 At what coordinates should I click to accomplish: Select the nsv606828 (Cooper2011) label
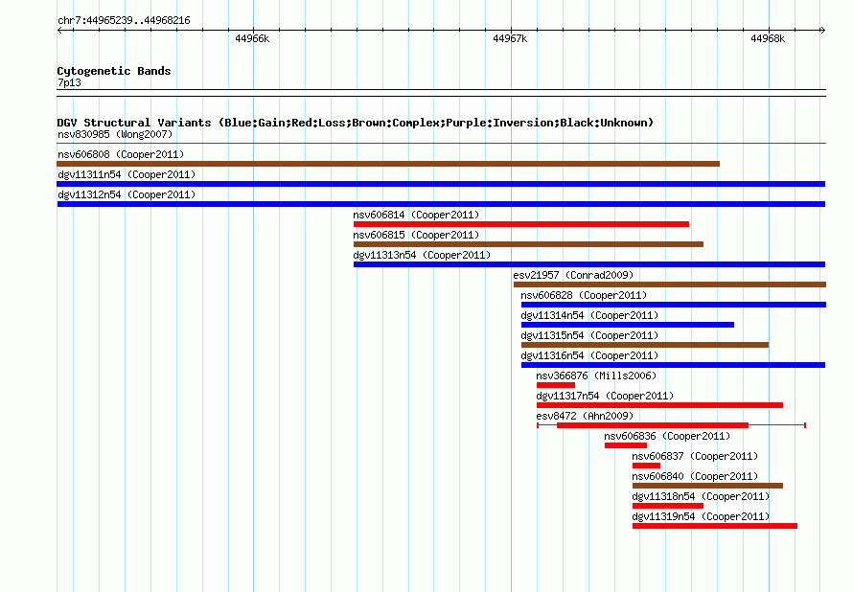[584, 295]
